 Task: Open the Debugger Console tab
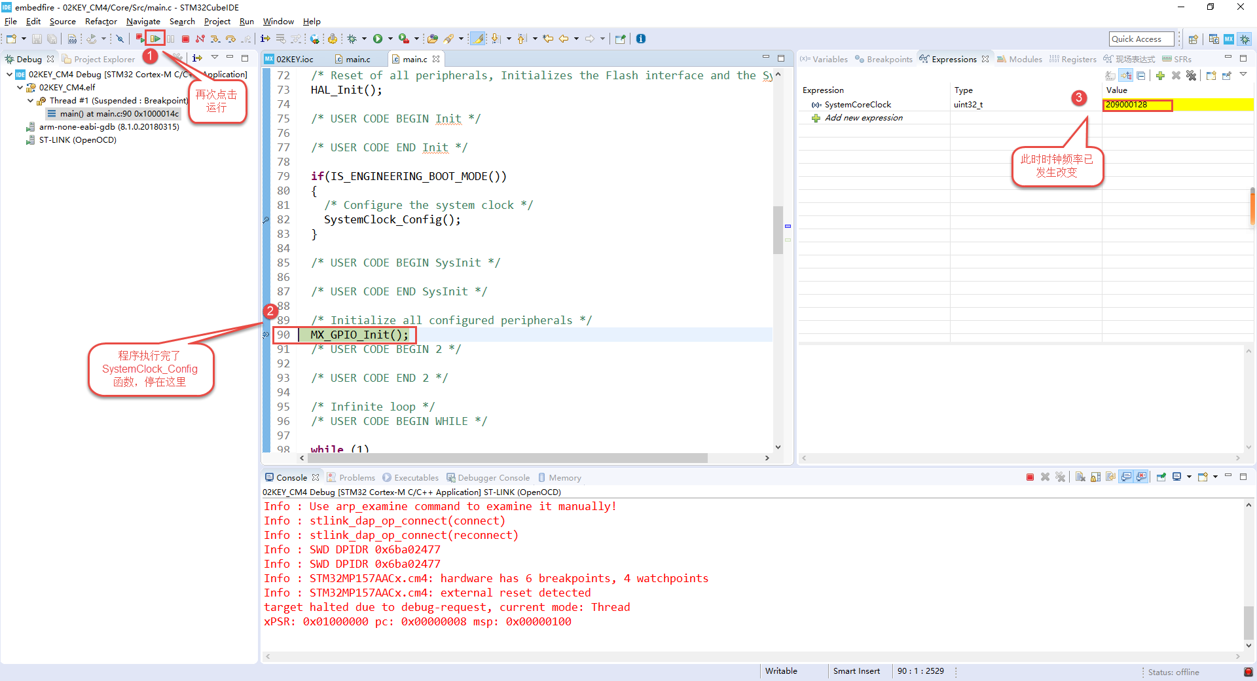click(x=488, y=477)
